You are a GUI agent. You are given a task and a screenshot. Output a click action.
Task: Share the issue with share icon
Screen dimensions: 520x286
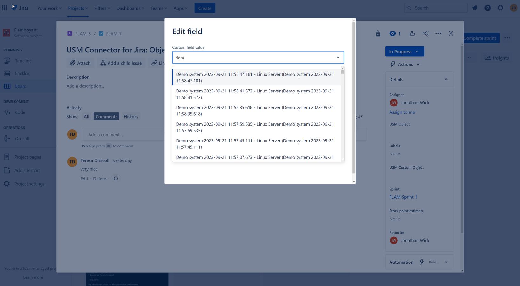tap(425, 33)
